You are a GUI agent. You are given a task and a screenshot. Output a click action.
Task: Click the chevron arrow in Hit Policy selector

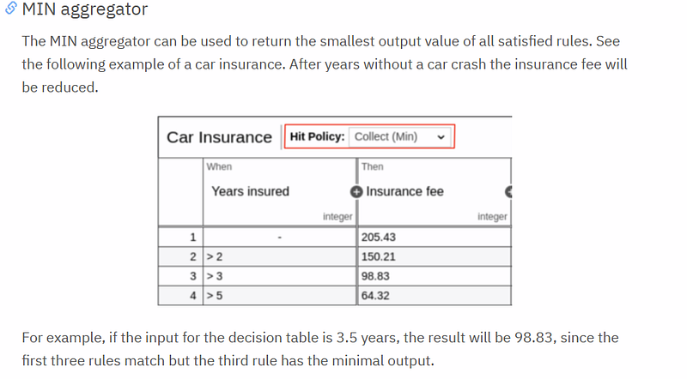(x=441, y=137)
